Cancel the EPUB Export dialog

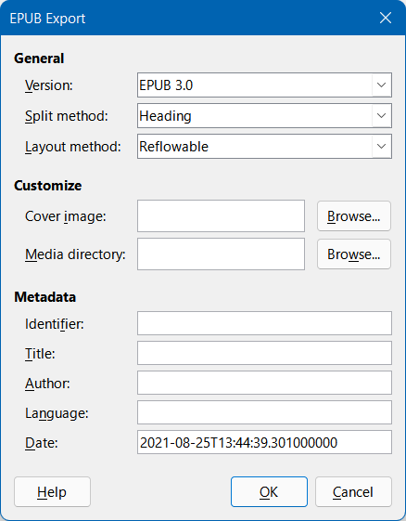[353, 492]
